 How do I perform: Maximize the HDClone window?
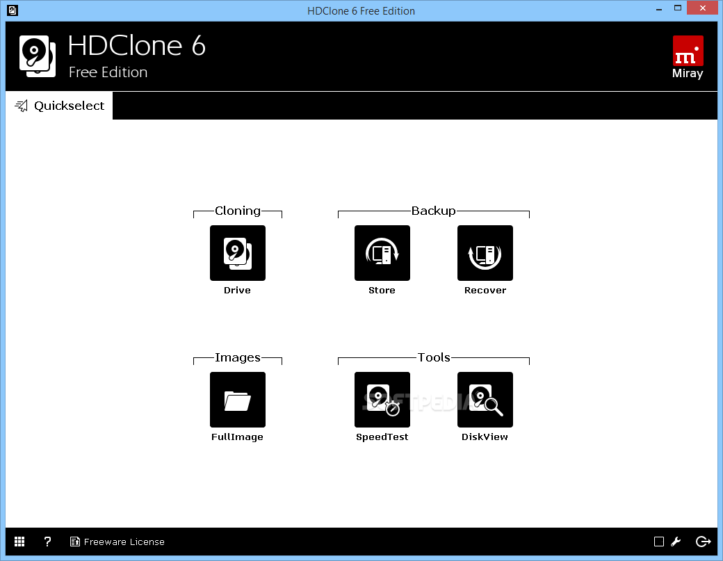pyautogui.click(x=677, y=8)
